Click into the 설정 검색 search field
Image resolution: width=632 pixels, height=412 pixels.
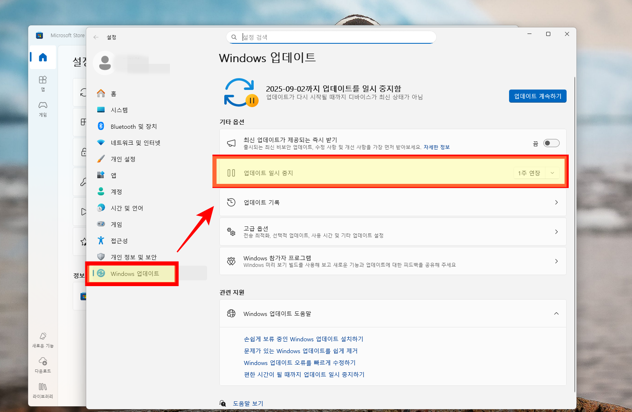point(331,37)
